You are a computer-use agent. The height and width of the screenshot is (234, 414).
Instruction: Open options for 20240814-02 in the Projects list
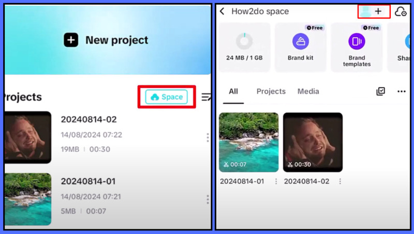pyautogui.click(x=208, y=137)
